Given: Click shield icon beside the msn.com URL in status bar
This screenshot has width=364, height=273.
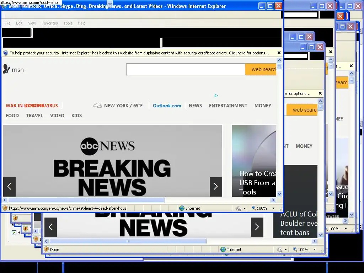Looking at the screenshot, I should [x=5, y=208].
